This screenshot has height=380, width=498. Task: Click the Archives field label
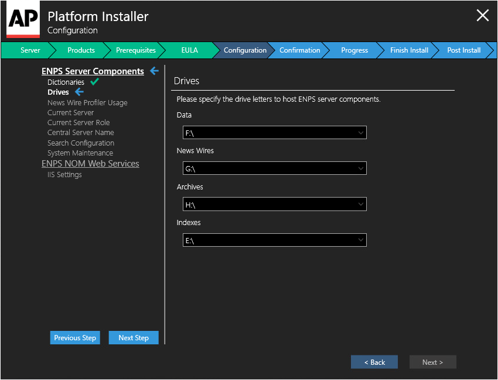[x=190, y=186]
